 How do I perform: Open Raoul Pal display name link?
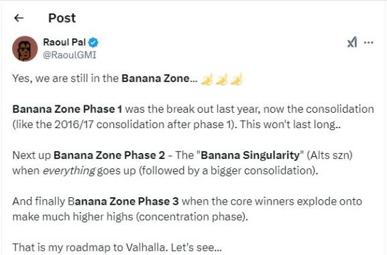click(64, 42)
